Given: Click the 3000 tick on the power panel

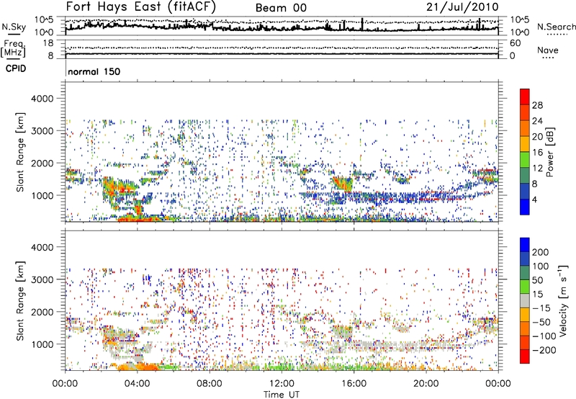Looking at the screenshot, I should pyautogui.click(x=42, y=131).
